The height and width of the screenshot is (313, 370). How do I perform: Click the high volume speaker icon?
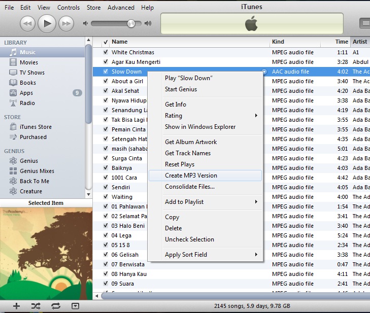coord(148,23)
